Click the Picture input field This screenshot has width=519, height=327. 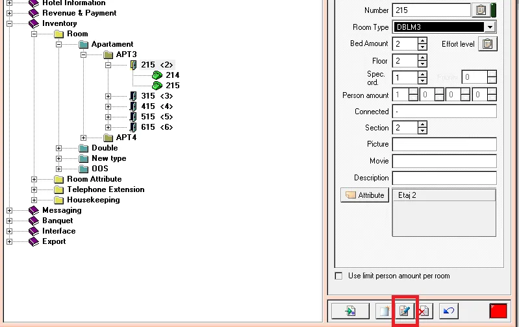point(444,144)
